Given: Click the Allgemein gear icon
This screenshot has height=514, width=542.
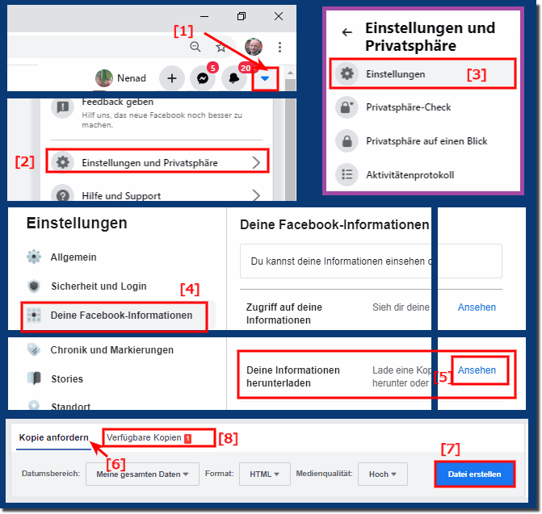Looking at the screenshot, I should pos(34,257).
